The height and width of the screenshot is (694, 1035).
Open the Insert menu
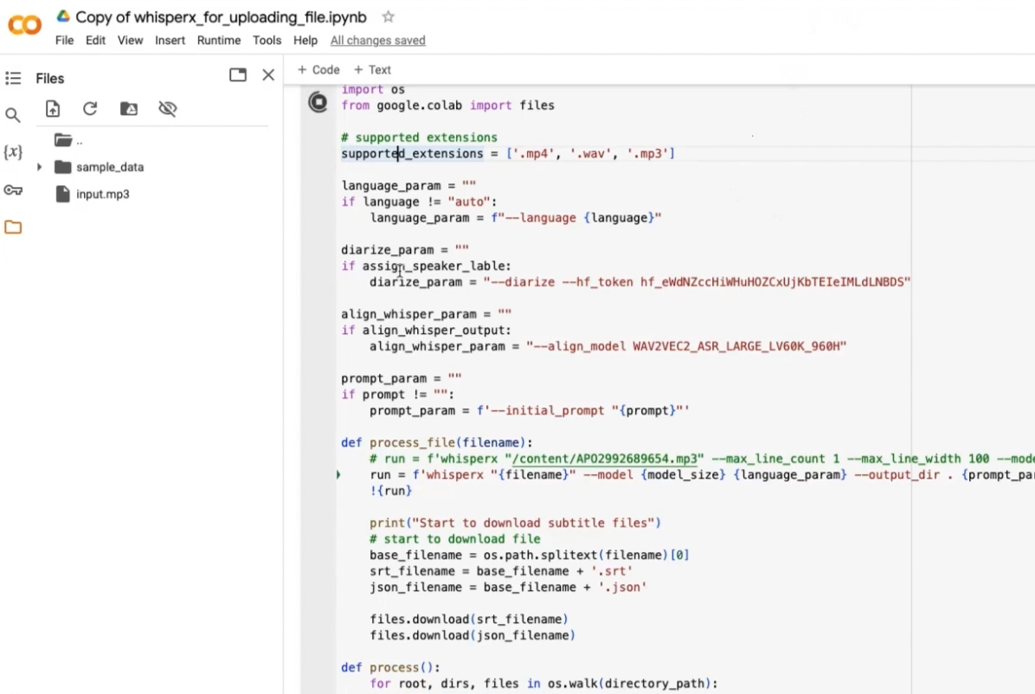coord(170,40)
